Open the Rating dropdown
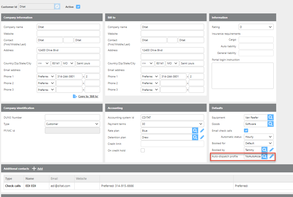Viewport: 293px width, 197px height. (x=256, y=27)
